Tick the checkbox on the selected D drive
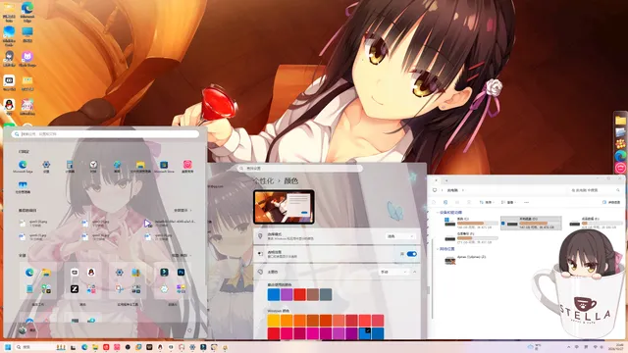The width and height of the screenshot is (628, 353). pyautogui.click(x=503, y=224)
